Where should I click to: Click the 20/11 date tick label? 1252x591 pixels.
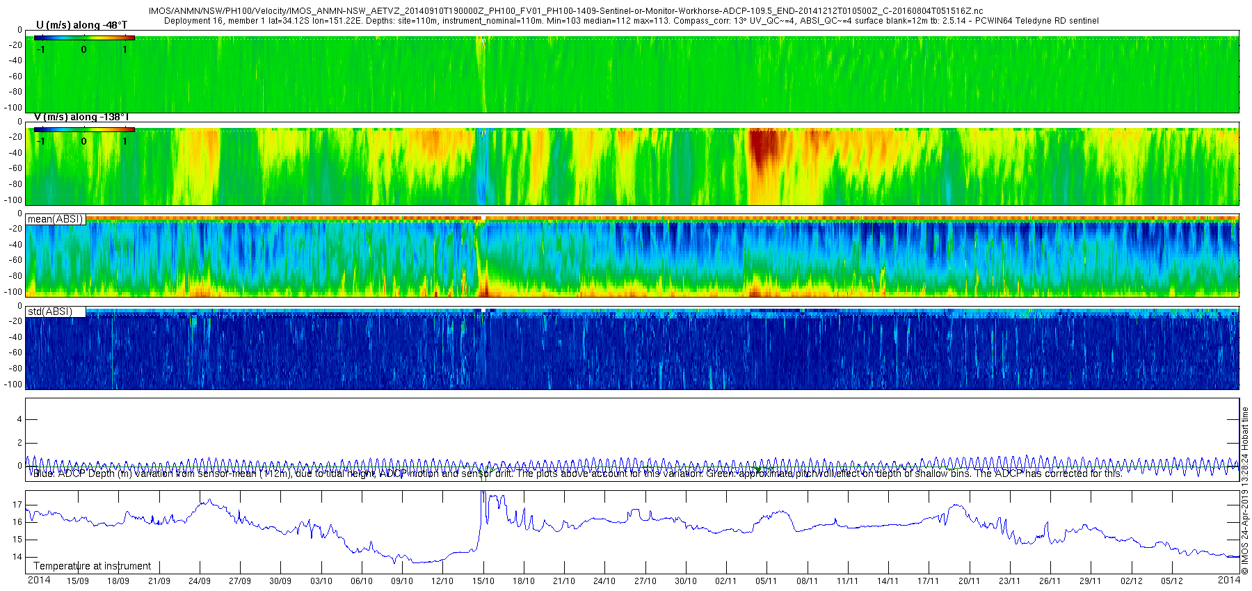(x=969, y=581)
